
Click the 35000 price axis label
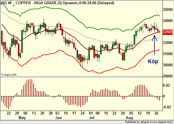tap(168, 9)
